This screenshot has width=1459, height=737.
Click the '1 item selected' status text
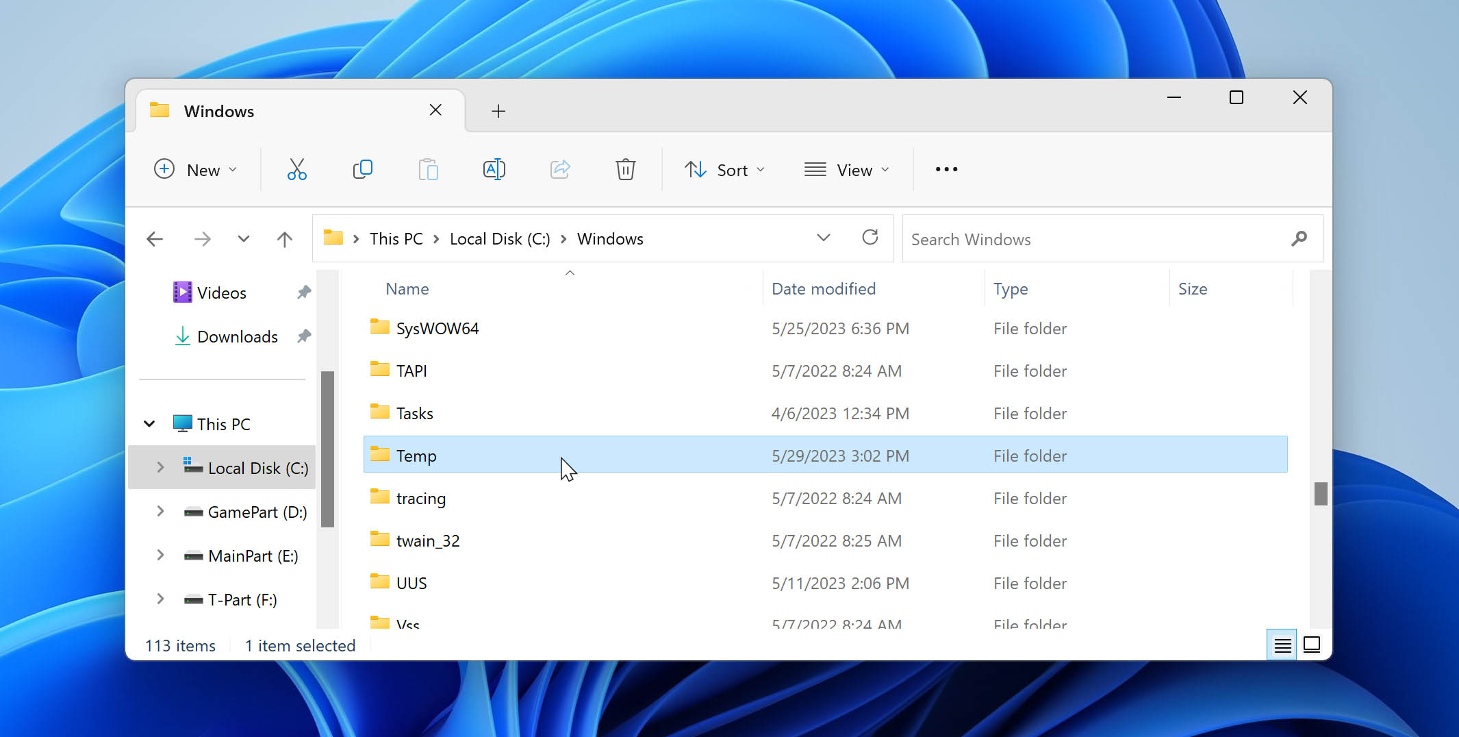click(300, 645)
